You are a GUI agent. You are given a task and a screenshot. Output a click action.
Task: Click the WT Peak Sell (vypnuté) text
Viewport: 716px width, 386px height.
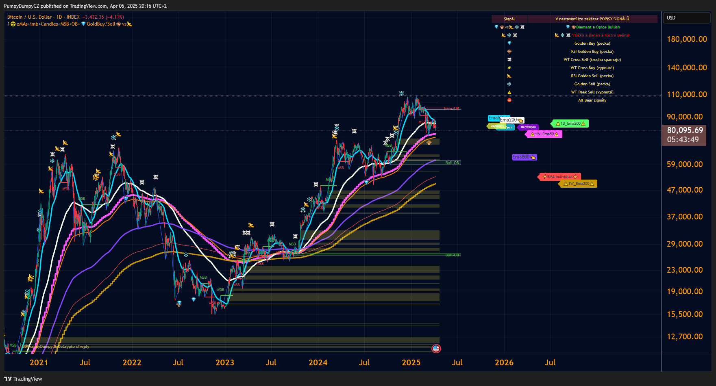592,92
